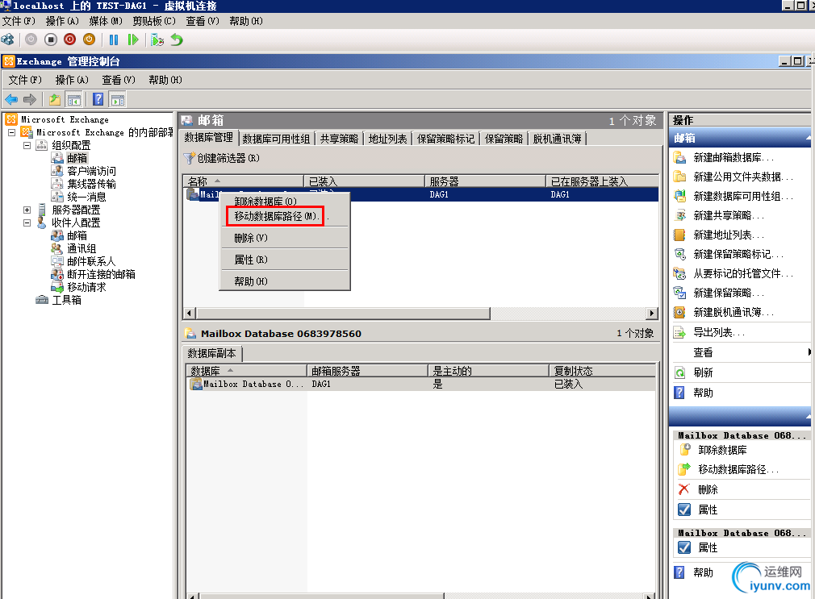The height and width of the screenshot is (599, 815).
Task: Open 工具箱 in the tree
Action: click(x=66, y=300)
